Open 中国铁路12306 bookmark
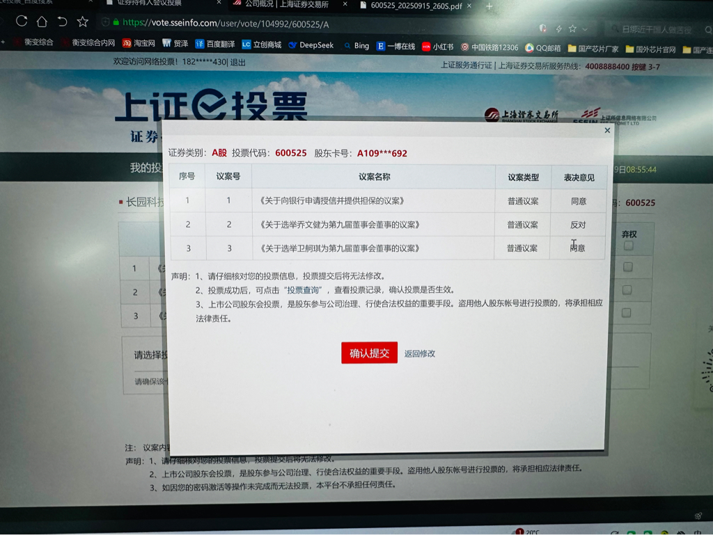Image resolution: width=713 pixels, height=535 pixels. tap(489, 47)
